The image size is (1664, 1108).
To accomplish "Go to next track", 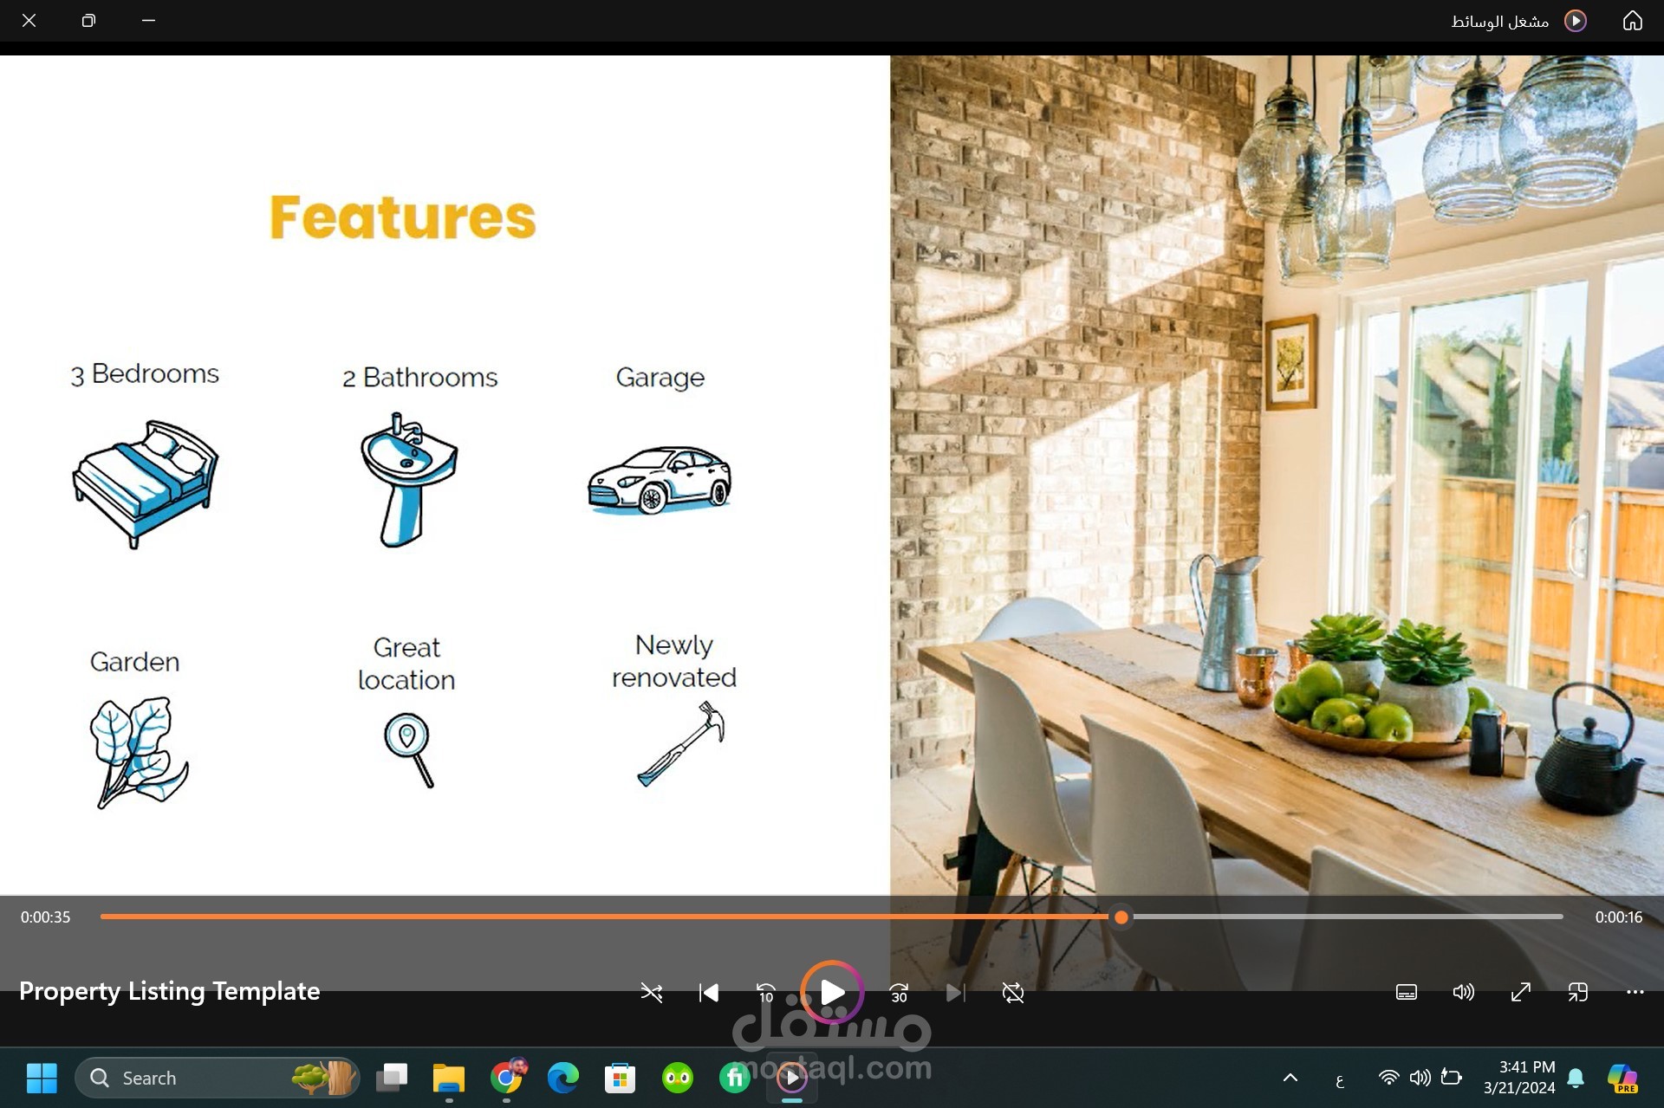I will tap(954, 993).
